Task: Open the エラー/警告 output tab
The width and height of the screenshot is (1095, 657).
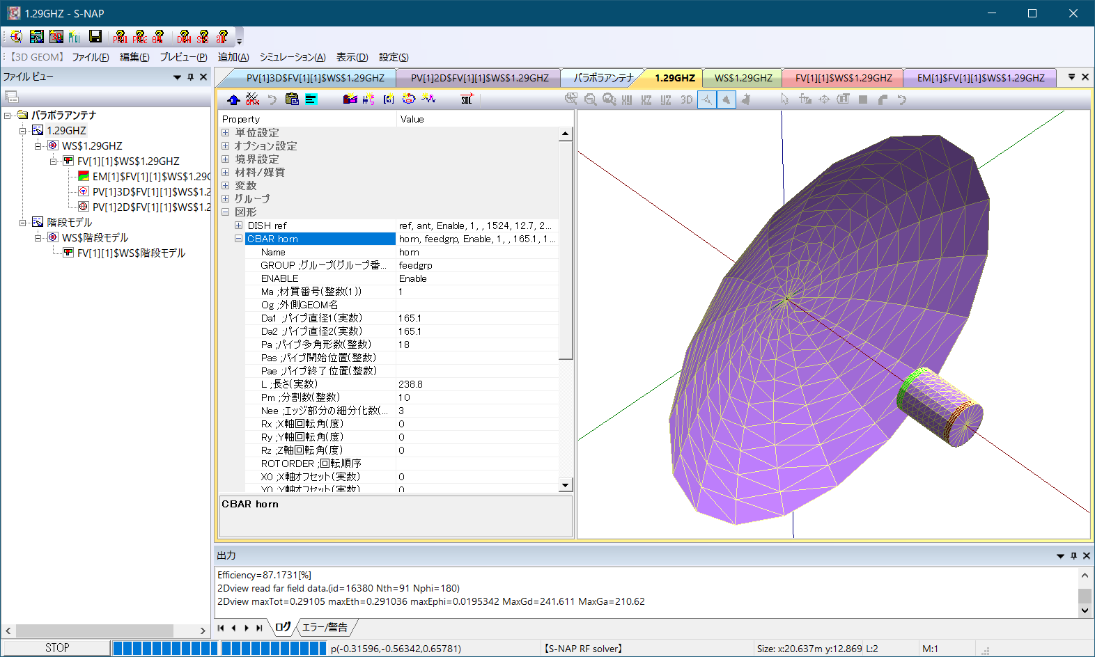Action: coord(325,627)
